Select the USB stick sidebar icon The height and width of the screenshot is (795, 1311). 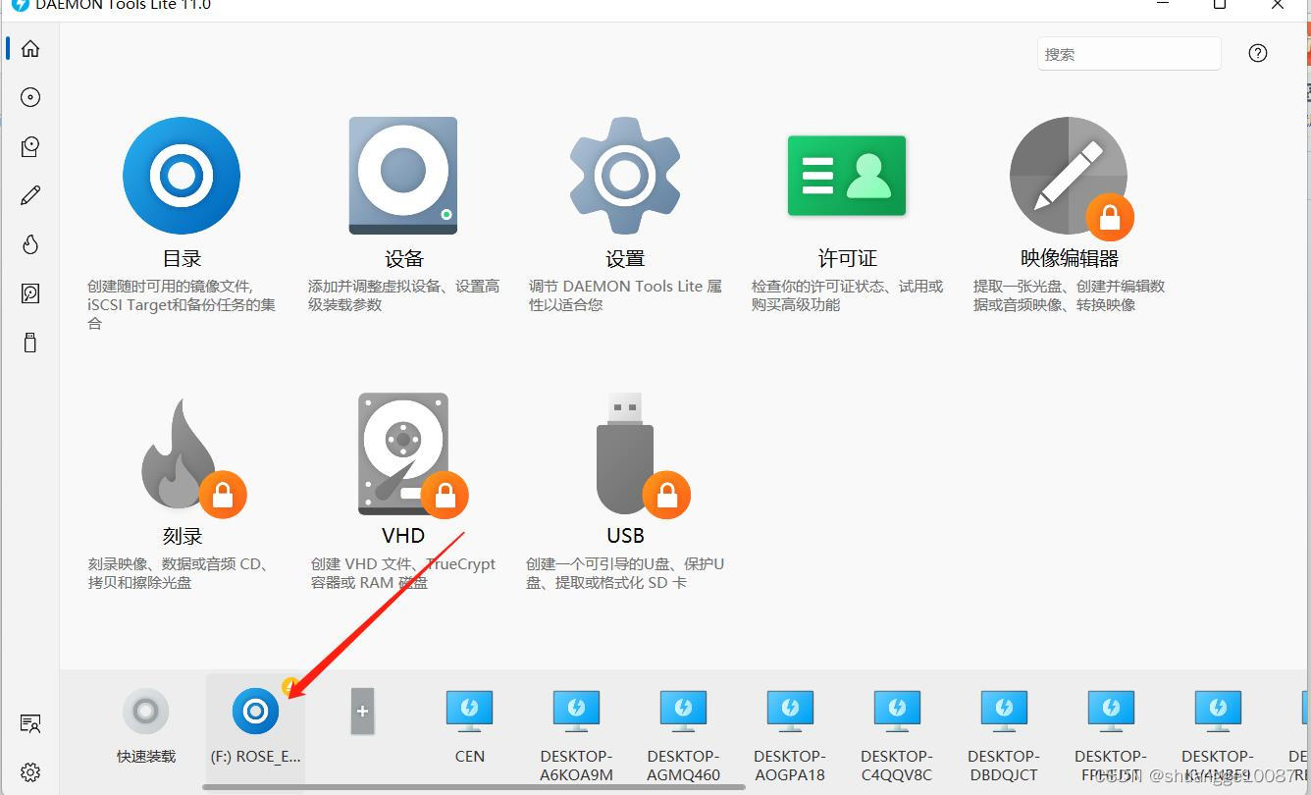(30, 343)
